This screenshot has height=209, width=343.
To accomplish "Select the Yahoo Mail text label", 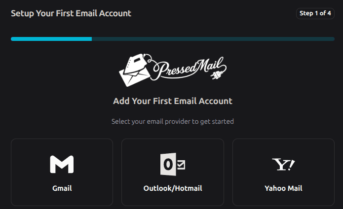I will [283, 188].
